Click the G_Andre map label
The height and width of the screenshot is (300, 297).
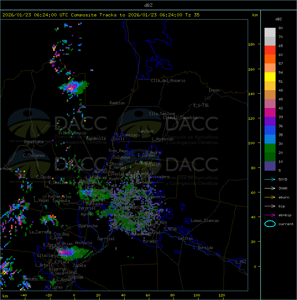pyautogui.click(x=153, y=152)
